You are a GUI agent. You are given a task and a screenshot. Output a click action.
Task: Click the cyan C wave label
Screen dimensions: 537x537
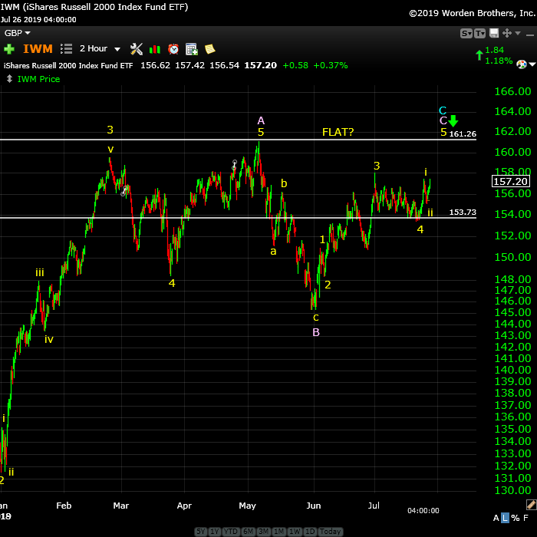click(x=443, y=110)
